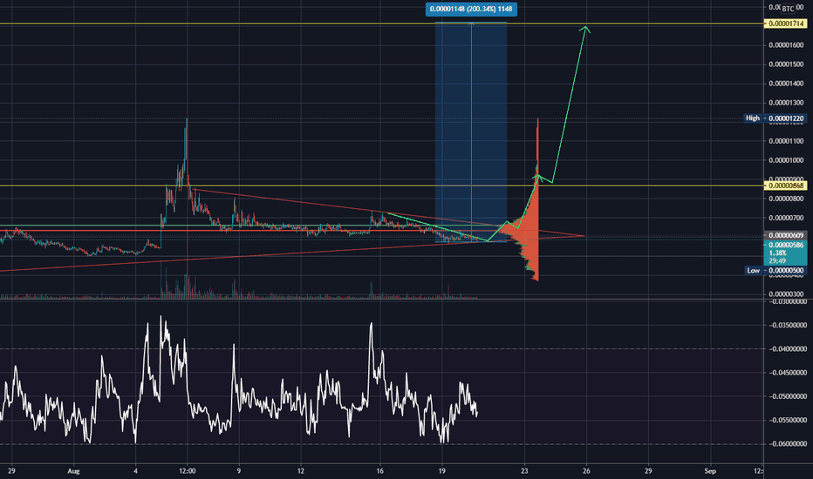The height and width of the screenshot is (479, 813).
Task: Click the 23 date label on time axis
Action: point(525,471)
